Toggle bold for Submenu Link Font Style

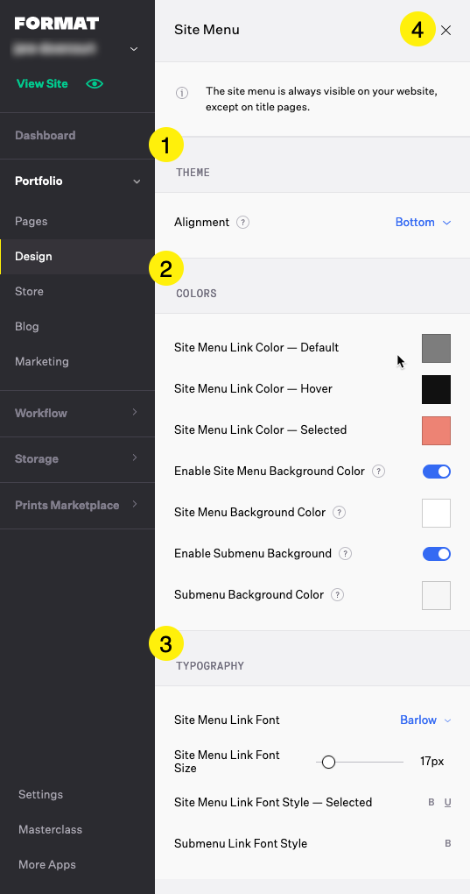coord(448,844)
